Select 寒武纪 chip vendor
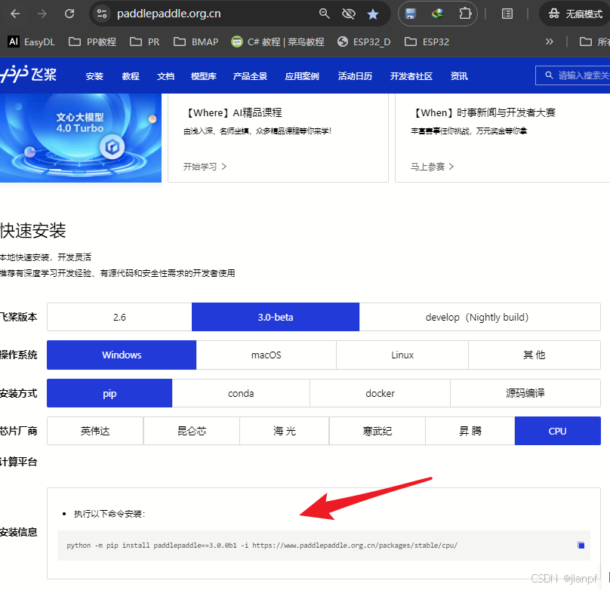The height and width of the screenshot is (590, 610). pos(377,431)
